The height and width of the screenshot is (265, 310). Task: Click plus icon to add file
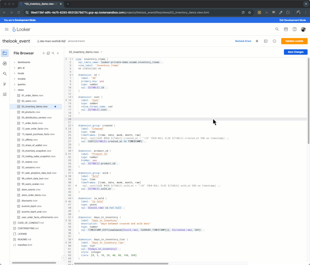58,53
